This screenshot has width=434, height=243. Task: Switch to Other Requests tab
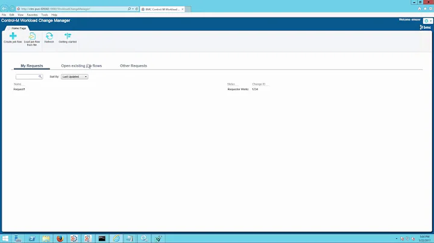pyautogui.click(x=133, y=66)
